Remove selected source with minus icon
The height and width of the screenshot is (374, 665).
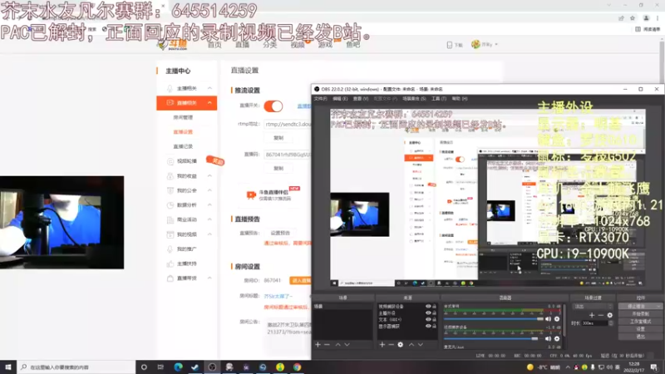click(391, 345)
